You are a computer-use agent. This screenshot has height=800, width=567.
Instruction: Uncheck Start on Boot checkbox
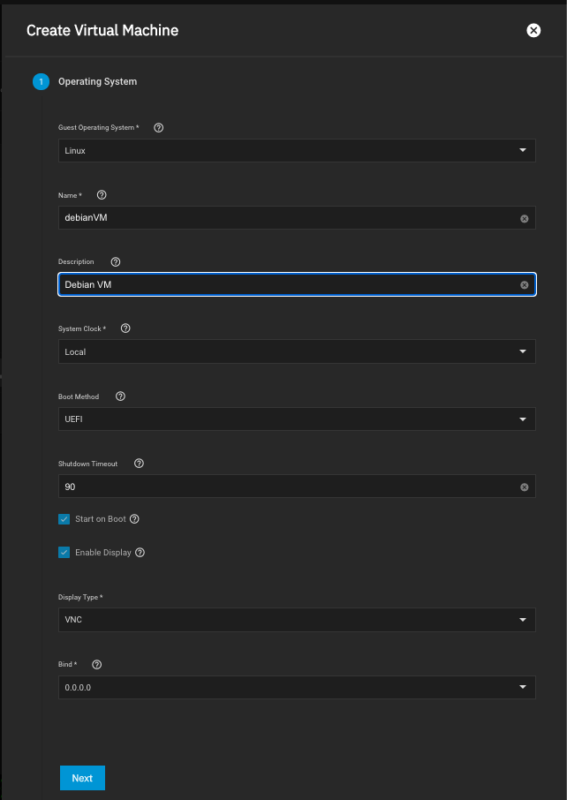[x=64, y=519]
